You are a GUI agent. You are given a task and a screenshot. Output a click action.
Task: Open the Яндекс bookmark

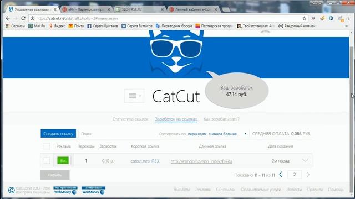click(x=57, y=26)
